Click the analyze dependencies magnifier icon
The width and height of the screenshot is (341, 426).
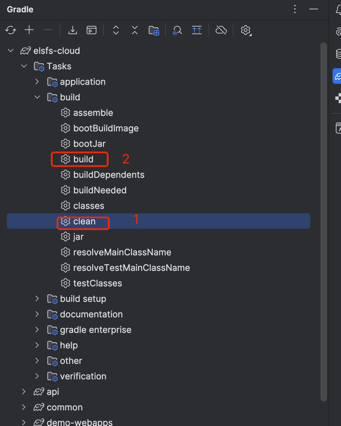tap(177, 30)
